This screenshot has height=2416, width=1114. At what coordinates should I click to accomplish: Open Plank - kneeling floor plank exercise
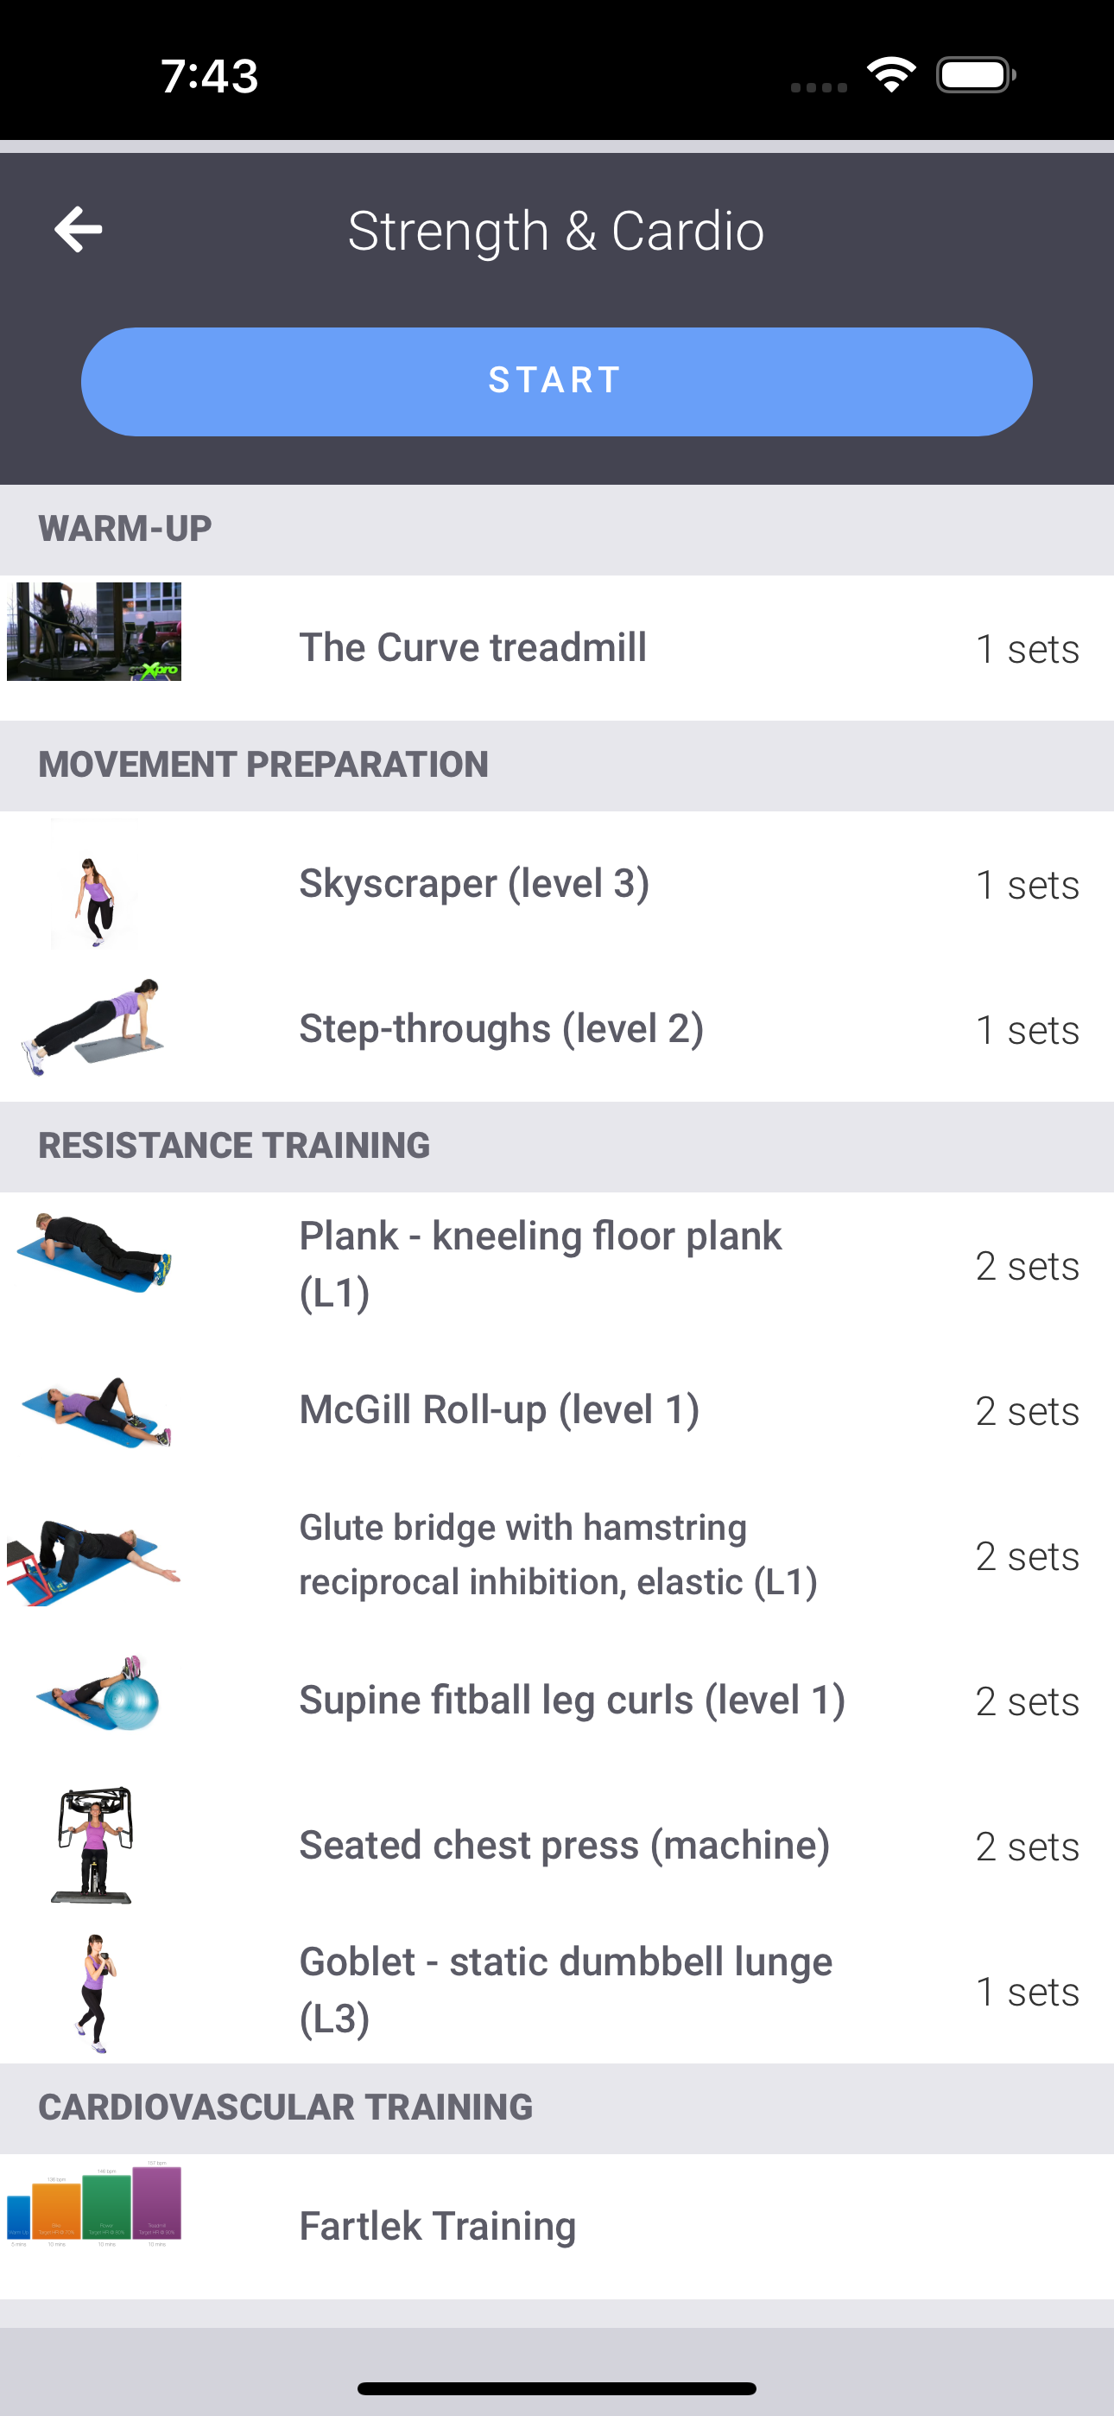click(557, 1265)
